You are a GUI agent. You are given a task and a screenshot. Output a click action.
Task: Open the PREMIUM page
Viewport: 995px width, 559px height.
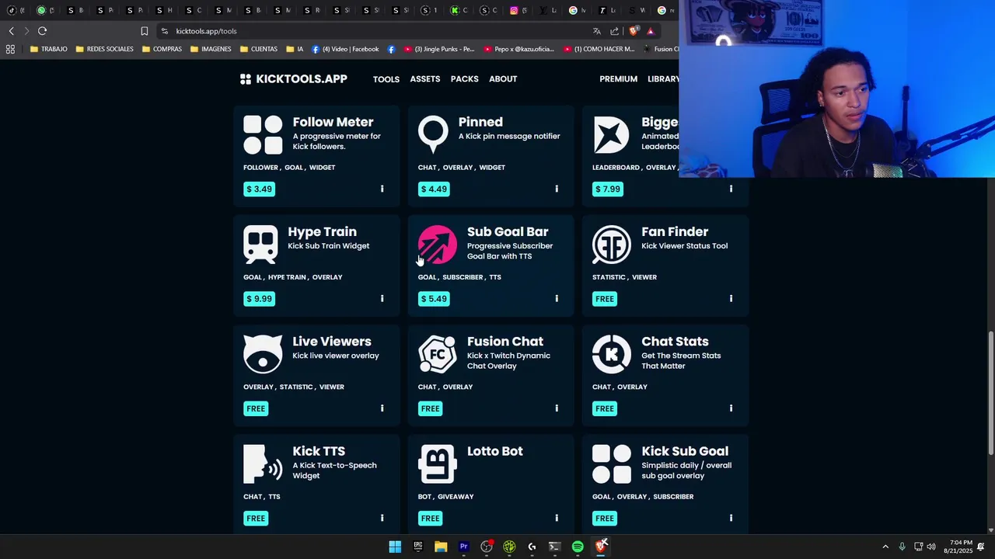pyautogui.click(x=618, y=79)
